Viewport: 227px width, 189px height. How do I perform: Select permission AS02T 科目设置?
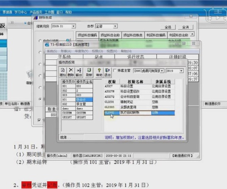tap(139, 86)
